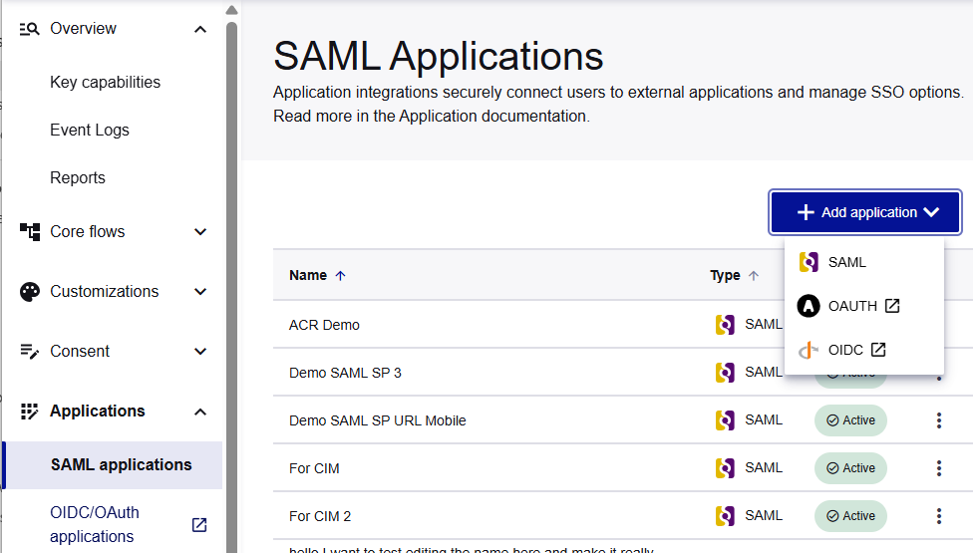Expand the Core flows section chevron
The width and height of the screenshot is (973, 553).
(x=199, y=232)
